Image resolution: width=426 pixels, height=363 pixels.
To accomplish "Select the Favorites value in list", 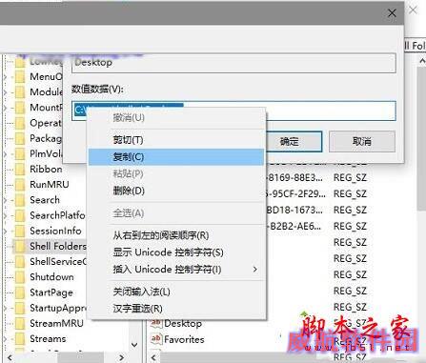I will pos(184,339).
